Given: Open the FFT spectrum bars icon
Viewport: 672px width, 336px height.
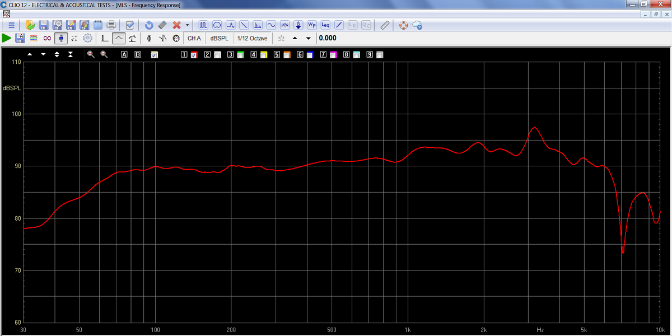Looking at the screenshot, I should (258, 25).
